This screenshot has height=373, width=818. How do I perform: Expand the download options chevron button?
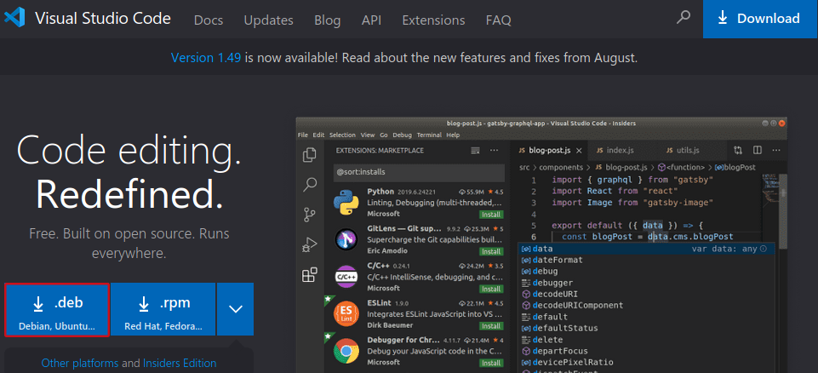tap(235, 309)
